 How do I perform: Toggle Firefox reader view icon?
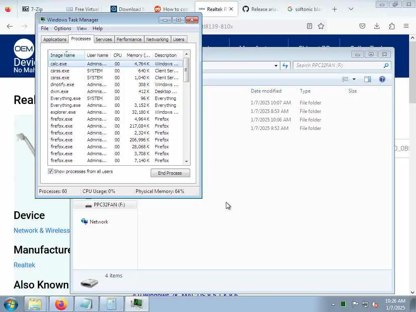[309, 26]
